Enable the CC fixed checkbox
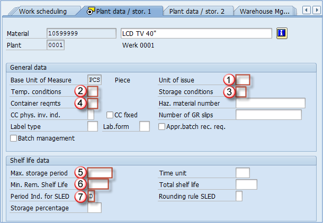323x223 pixels. (110, 115)
